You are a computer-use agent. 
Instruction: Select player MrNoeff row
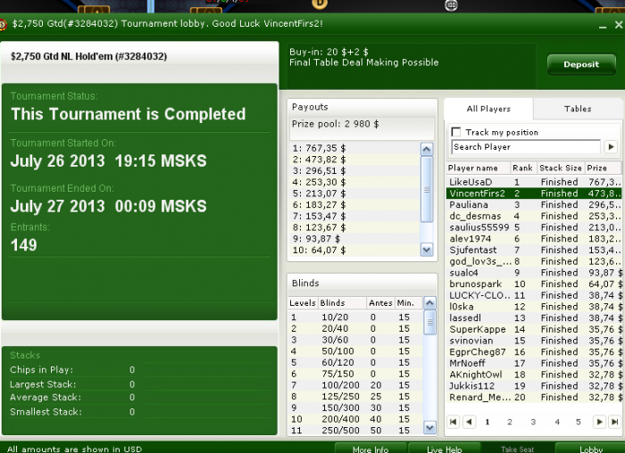(x=534, y=363)
